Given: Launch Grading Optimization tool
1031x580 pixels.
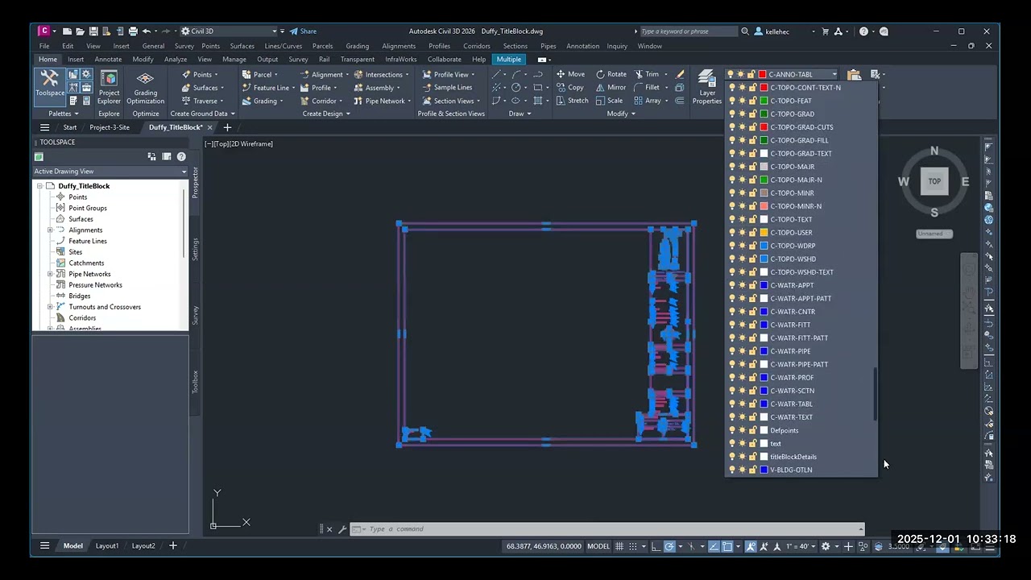Looking at the screenshot, I should [145, 87].
